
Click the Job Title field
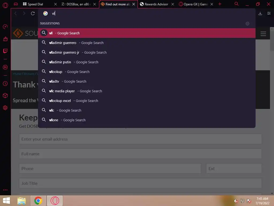point(140,183)
